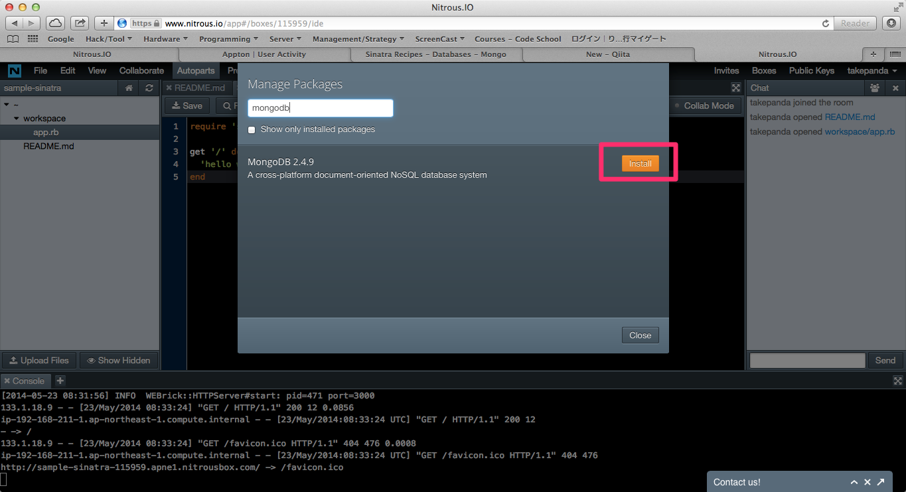Open the takepanda account dropdown
This screenshot has width=906, height=492.
[x=873, y=70]
